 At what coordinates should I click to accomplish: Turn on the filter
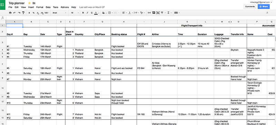pos(162,13)
